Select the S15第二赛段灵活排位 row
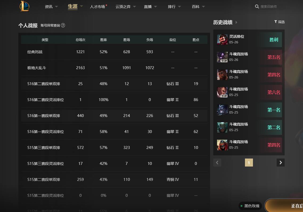The height and width of the screenshot is (212, 303). [x=114, y=196]
